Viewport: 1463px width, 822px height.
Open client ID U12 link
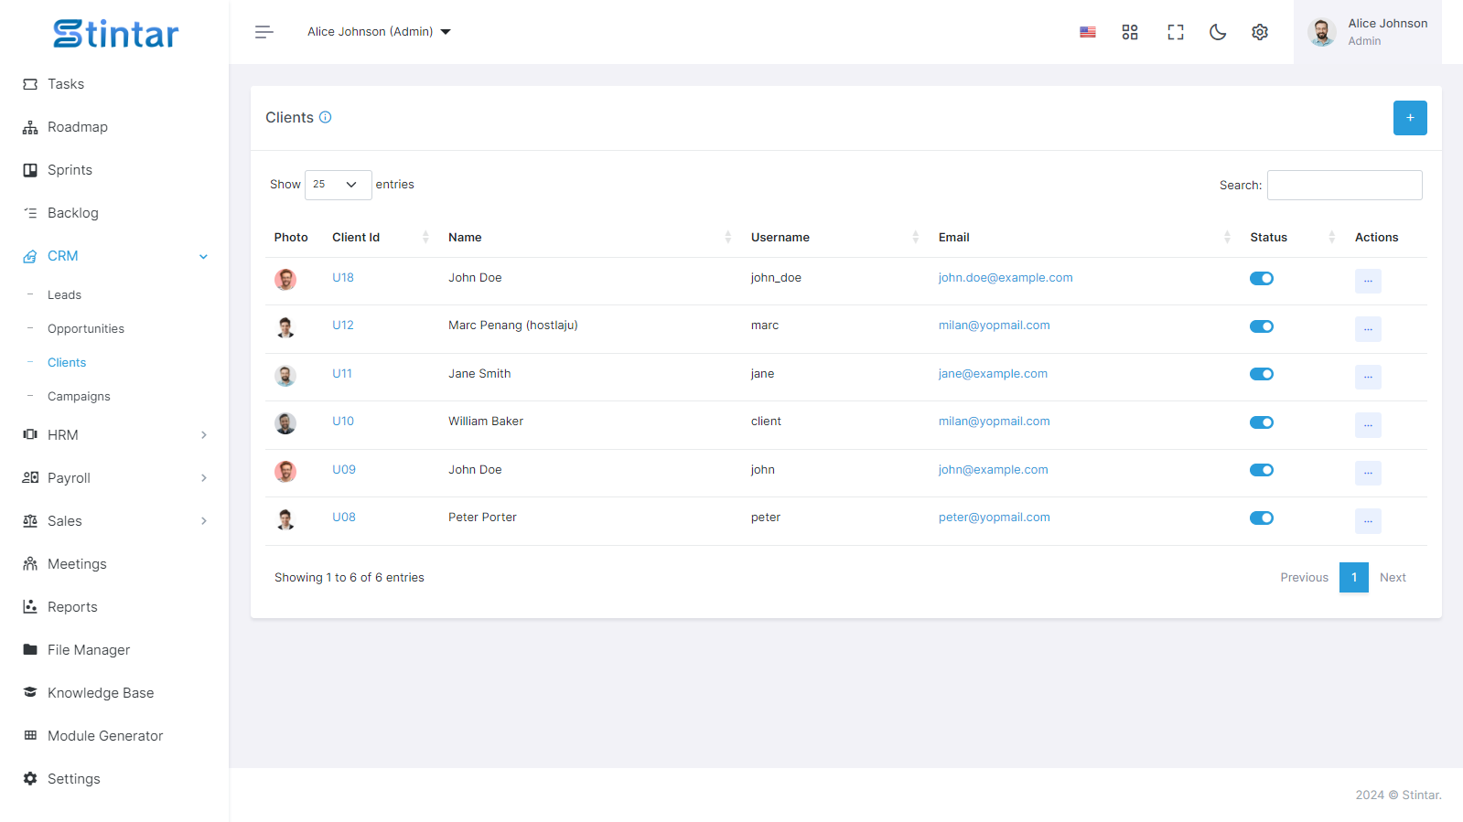[343, 326]
